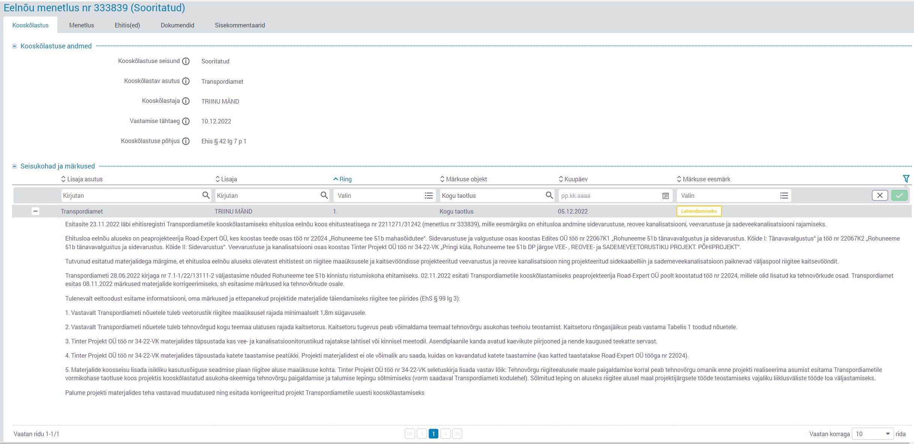Screen dimensions: 914x444
Task: Click the Lahendamiseks status badge
Action: pyautogui.click(x=699, y=211)
